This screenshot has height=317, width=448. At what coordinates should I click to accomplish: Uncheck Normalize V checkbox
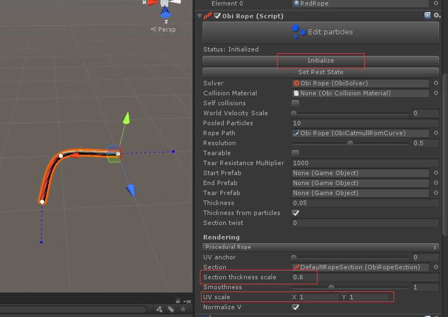click(x=295, y=307)
